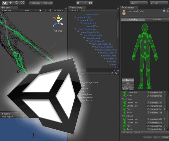Open the Pose dropdown at Inspector bottom
Screen dimensions: 169x141
point(137,133)
